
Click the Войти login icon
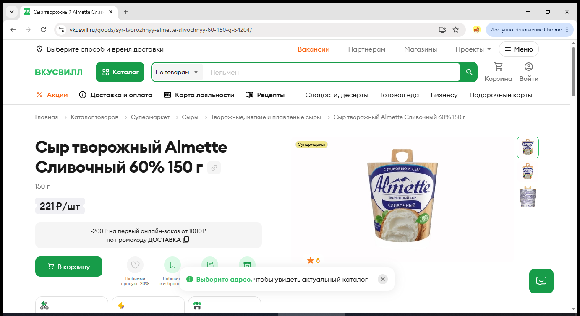coord(529,72)
